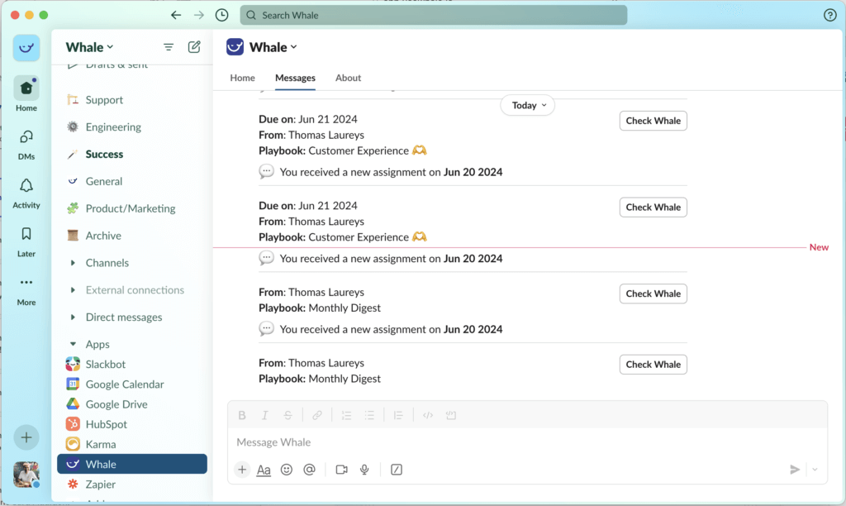
Task: Record an audio clip with microphone
Action: pyautogui.click(x=364, y=470)
